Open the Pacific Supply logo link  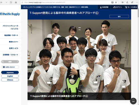coord(10,14)
